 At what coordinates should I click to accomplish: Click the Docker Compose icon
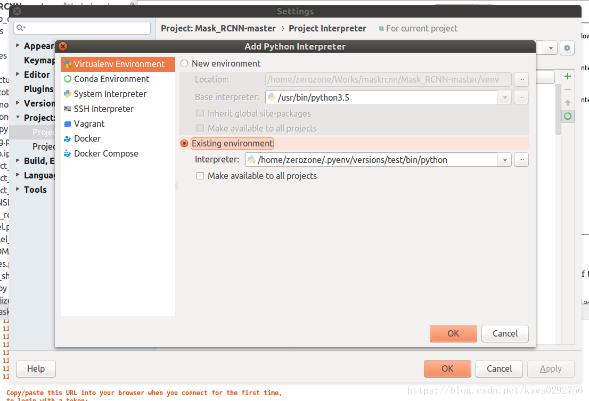pos(68,153)
